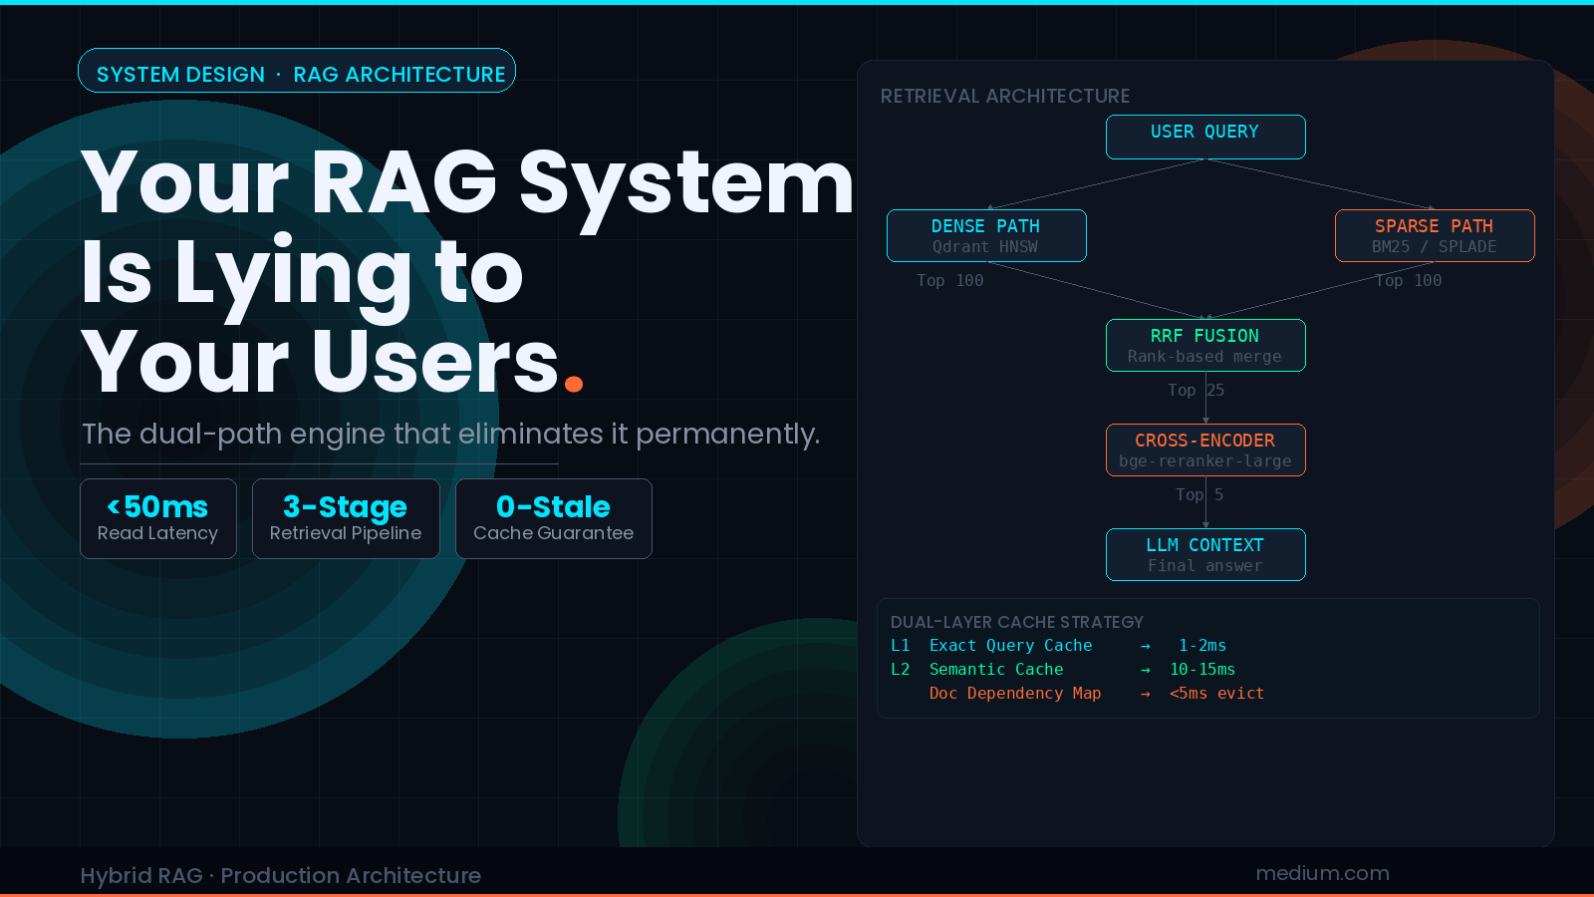Click the USER QUERY node
The width and height of the screenshot is (1594, 897).
(x=1205, y=138)
